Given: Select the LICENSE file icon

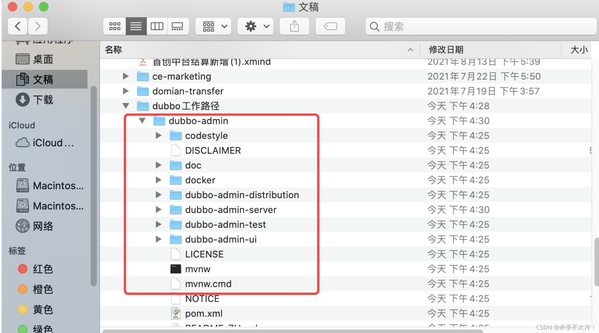Looking at the screenshot, I should coord(175,254).
